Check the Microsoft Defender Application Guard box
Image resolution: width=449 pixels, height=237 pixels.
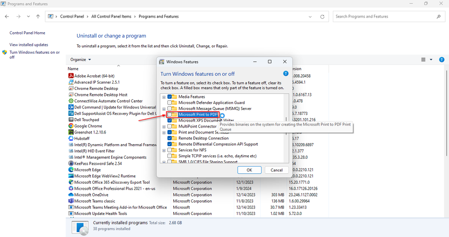click(170, 103)
